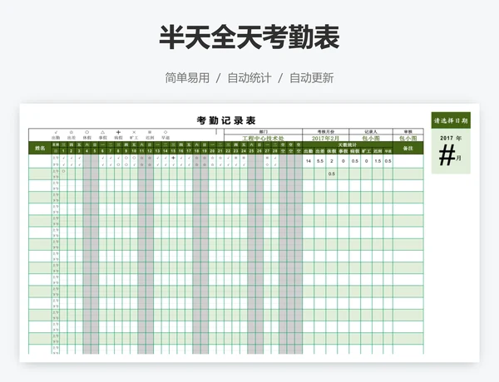The height and width of the screenshot is (382, 499).
Task: Click the large # month symbol in date panel
Action: coord(447,155)
